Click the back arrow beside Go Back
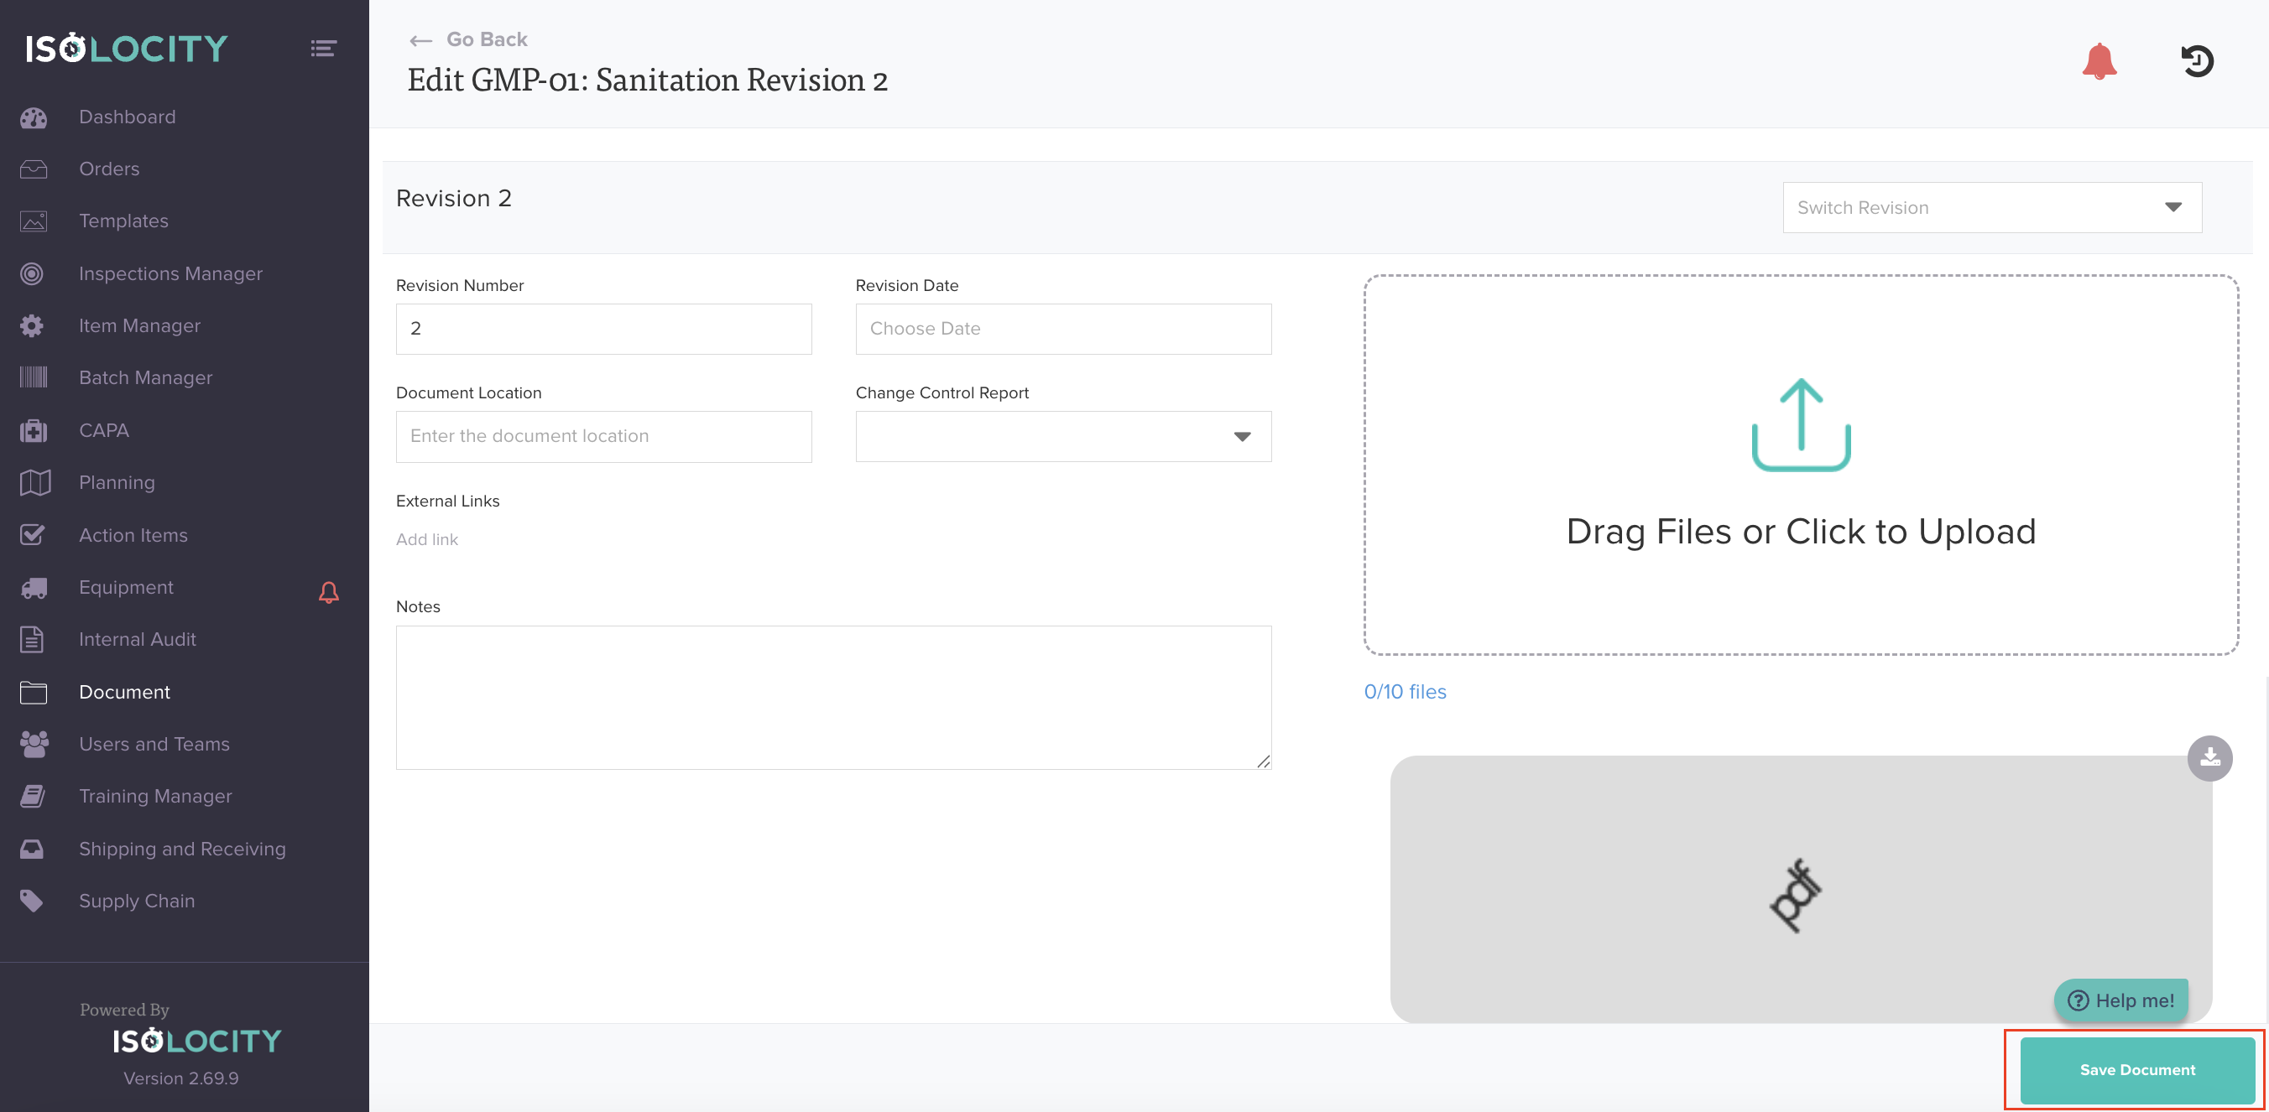This screenshot has height=1112, width=2269. 420,40
